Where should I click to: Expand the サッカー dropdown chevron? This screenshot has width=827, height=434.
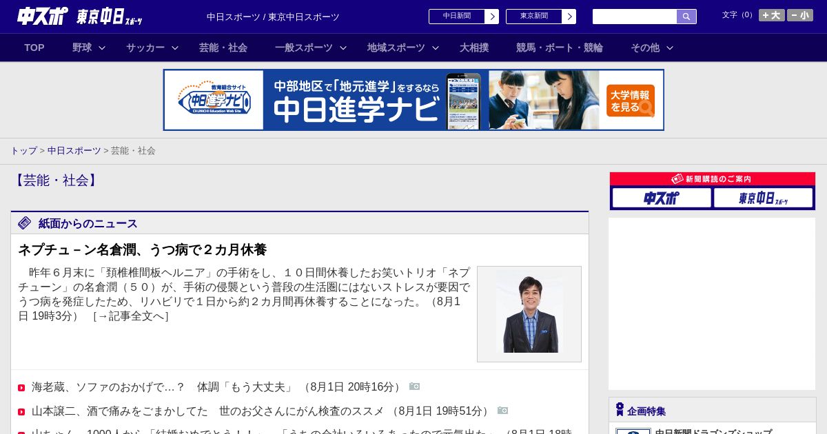(175, 48)
